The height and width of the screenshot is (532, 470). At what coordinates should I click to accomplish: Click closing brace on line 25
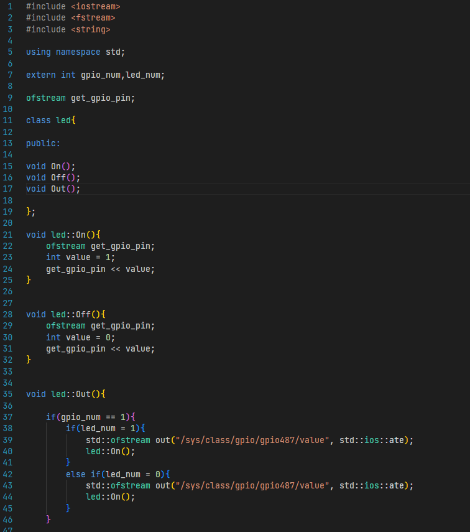tap(29, 280)
